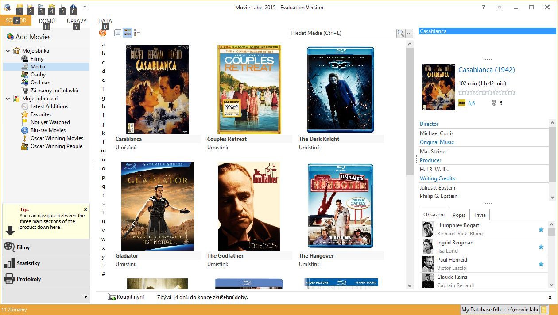Select Filmy in the collection tree
Image resolution: width=558 pixels, height=315 pixels.
[37, 59]
